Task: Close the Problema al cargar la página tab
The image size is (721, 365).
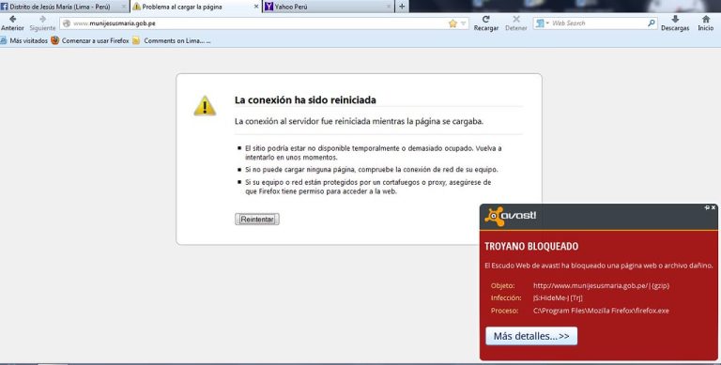Action: (256, 7)
